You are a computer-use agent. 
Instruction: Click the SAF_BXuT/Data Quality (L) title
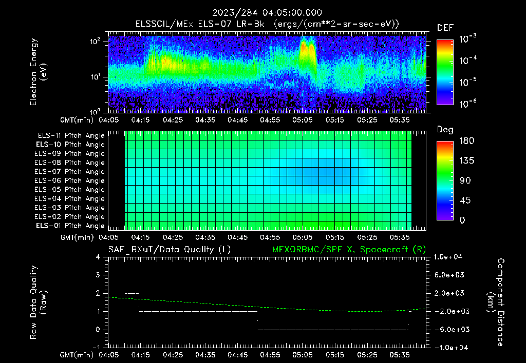[x=170, y=250]
